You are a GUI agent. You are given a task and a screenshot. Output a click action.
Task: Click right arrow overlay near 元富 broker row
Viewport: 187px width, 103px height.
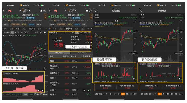88,90
